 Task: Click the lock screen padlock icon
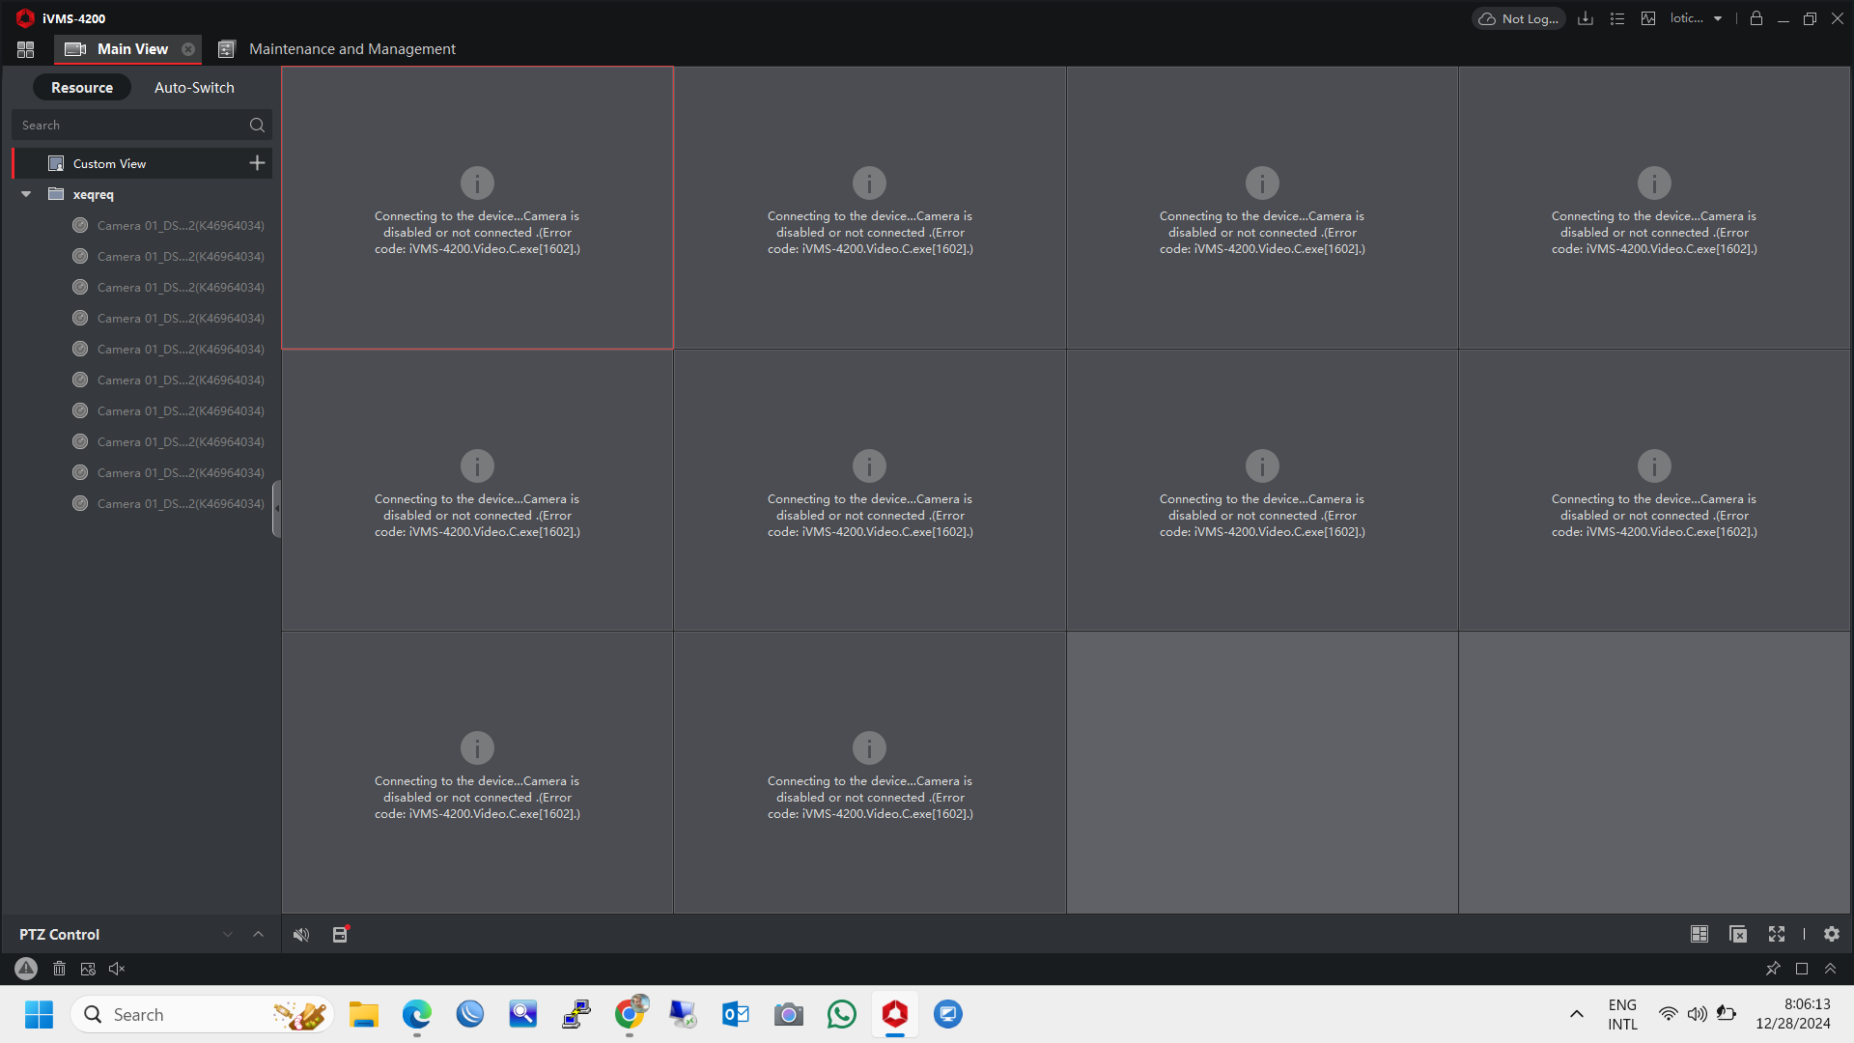pyautogui.click(x=1756, y=18)
